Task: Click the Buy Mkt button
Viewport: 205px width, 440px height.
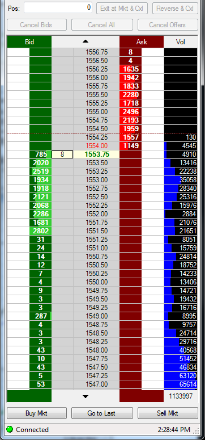Action: 37,413
